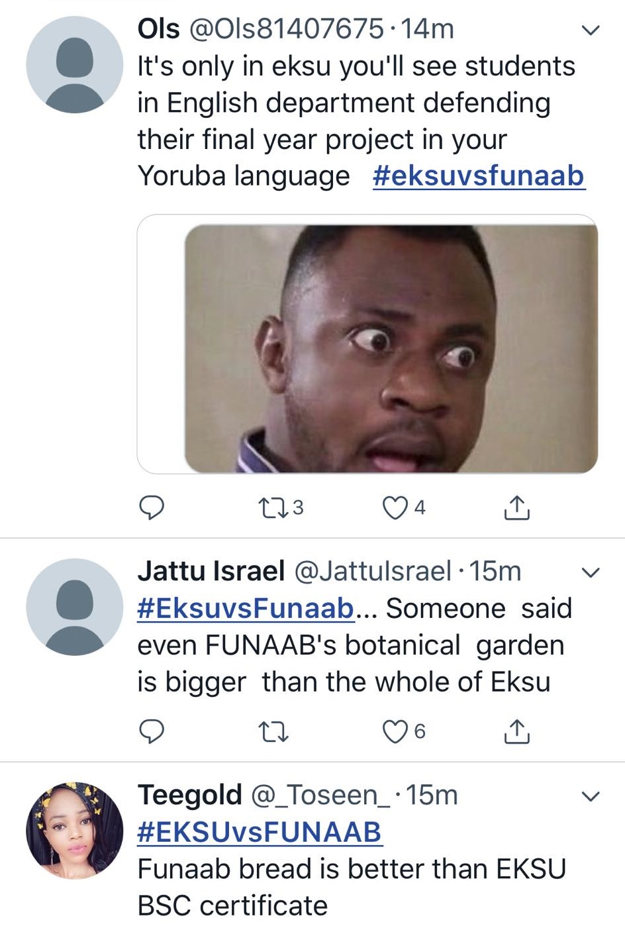Image resolution: width=625 pixels, height=930 pixels.
Task: Retweet the Ols tweet
Action: [x=270, y=508]
